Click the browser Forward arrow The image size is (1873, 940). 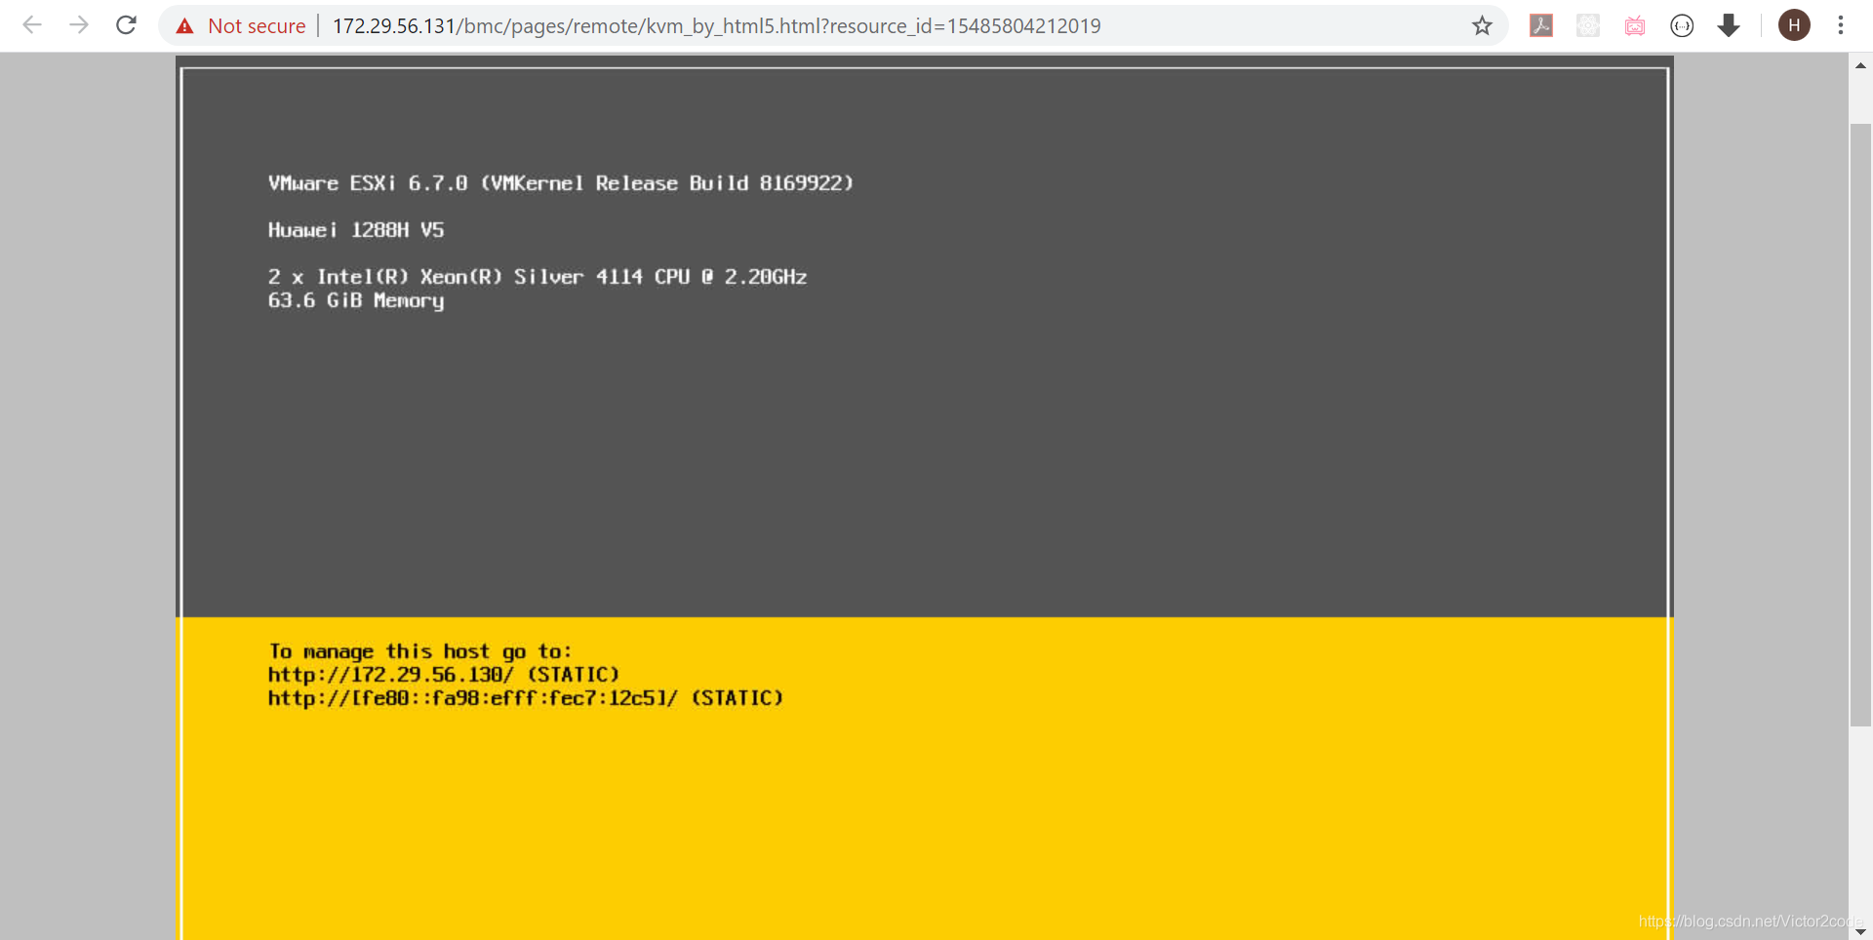tap(79, 25)
